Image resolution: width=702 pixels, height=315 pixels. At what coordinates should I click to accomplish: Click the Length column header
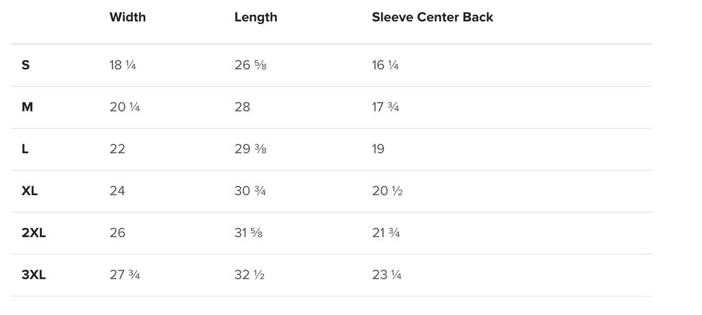click(x=256, y=17)
